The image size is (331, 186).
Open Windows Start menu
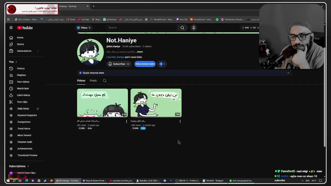coord(8,181)
